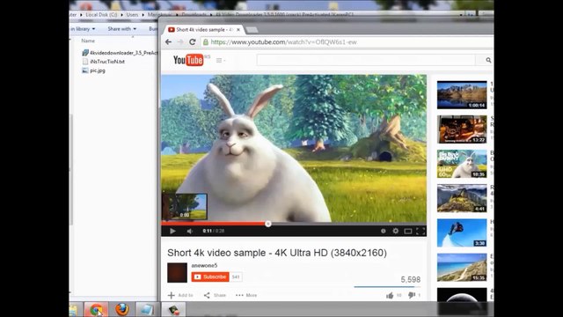This screenshot has width=563, height=317.
Task: Open the anewone5 channel link
Action: 204,266
